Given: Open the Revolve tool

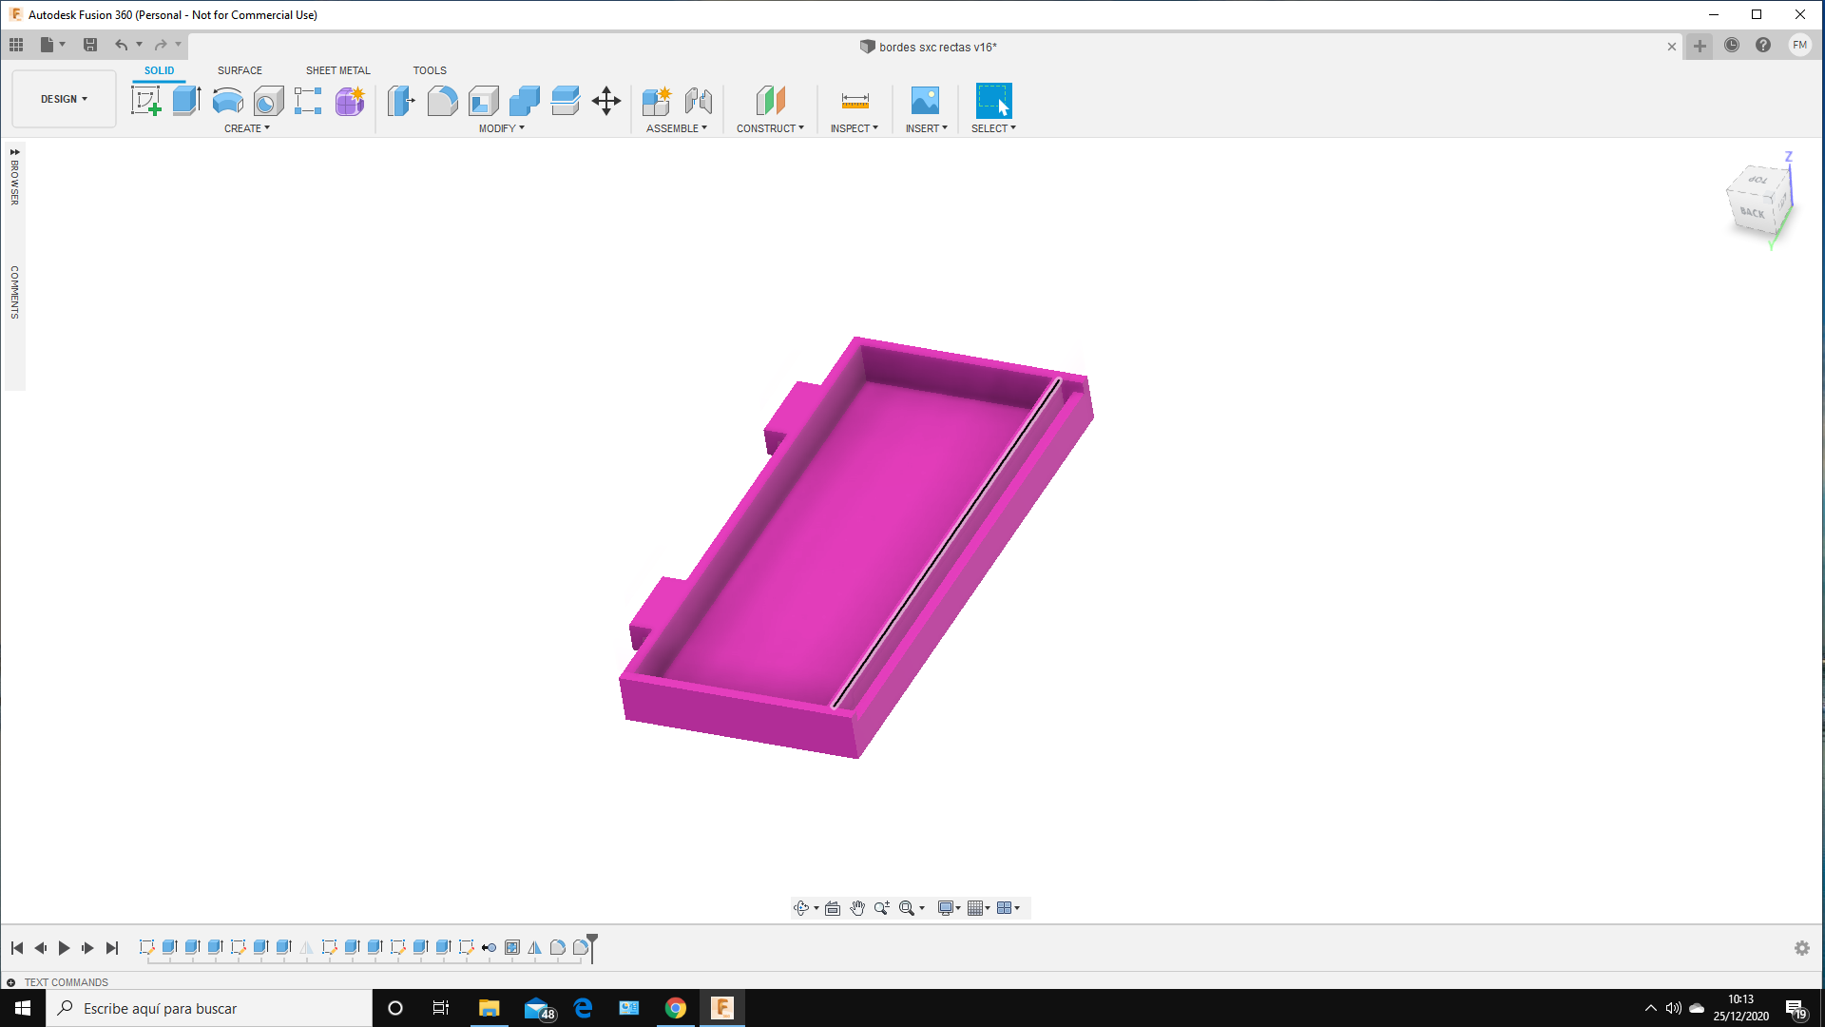Looking at the screenshot, I should [x=227, y=100].
